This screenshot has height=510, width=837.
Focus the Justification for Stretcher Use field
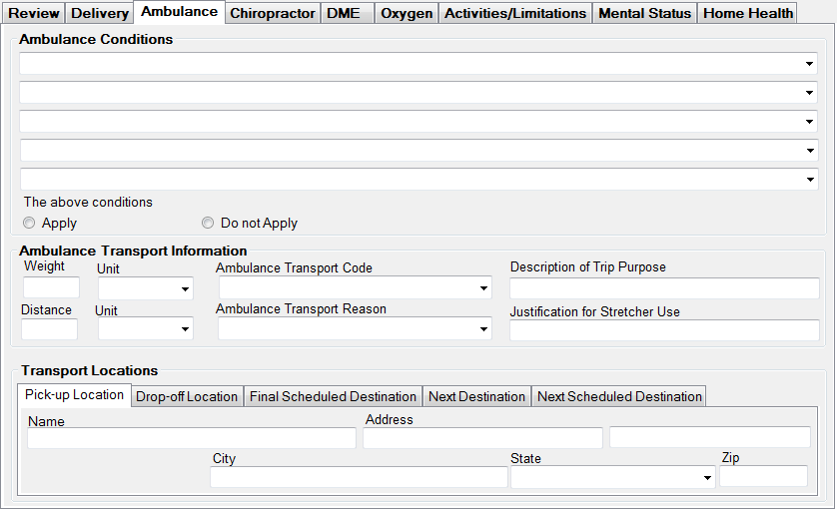pos(664,330)
